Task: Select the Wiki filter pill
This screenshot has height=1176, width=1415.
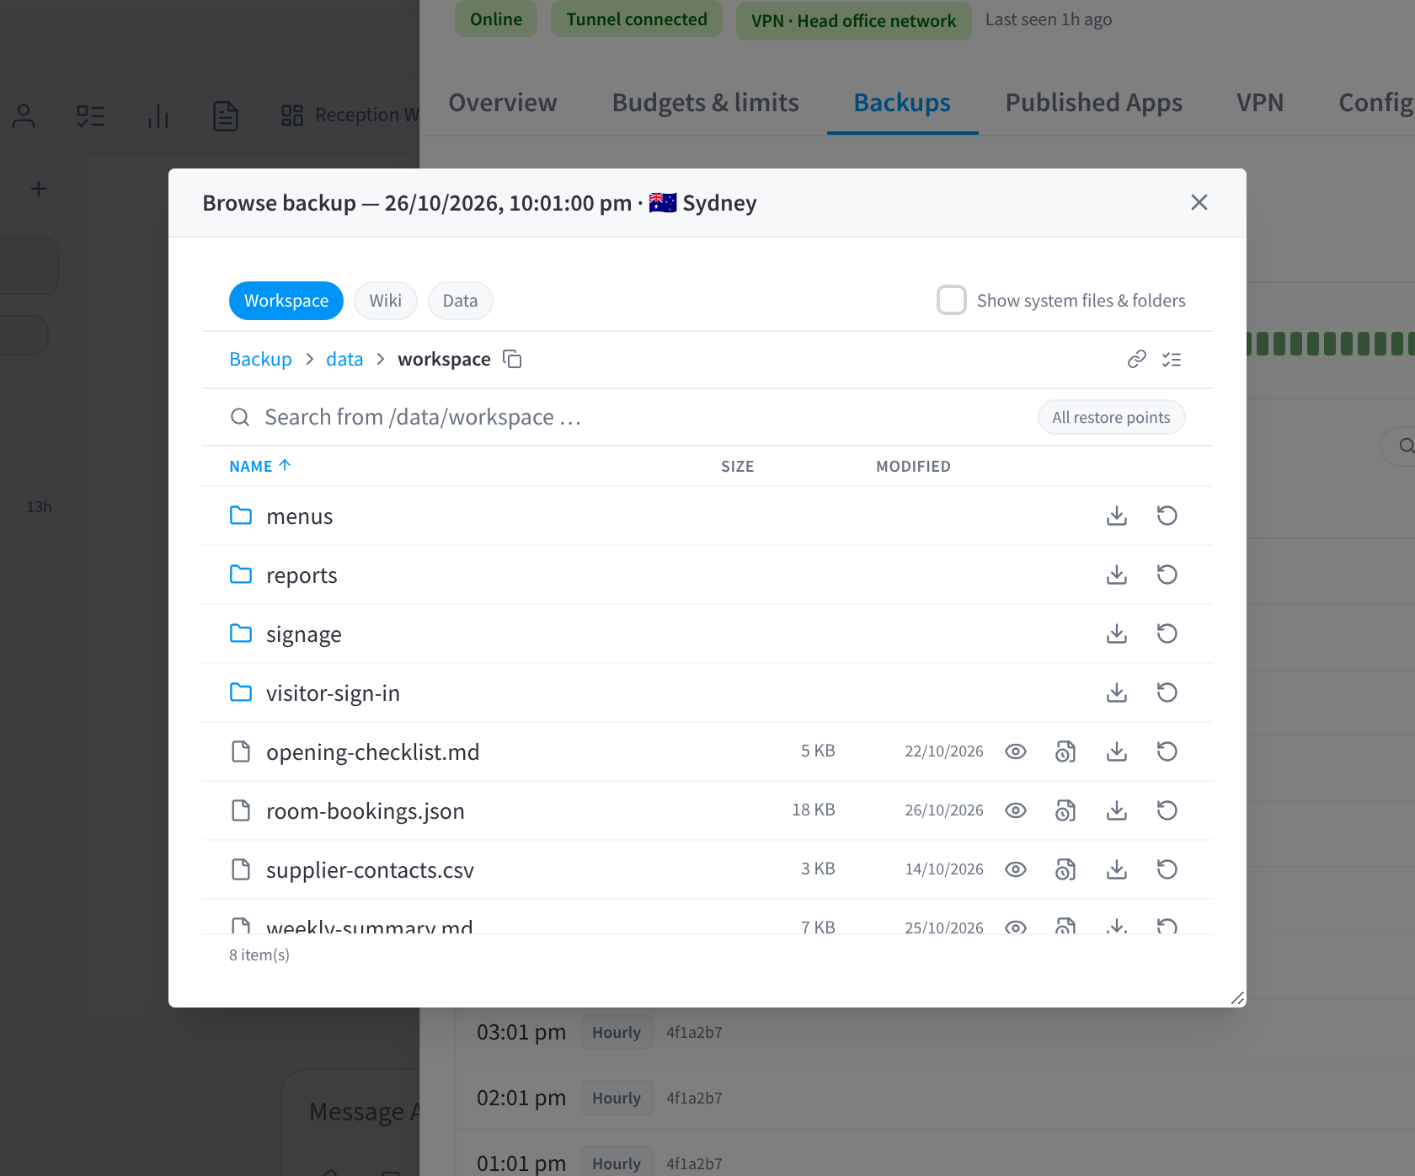Action: pyautogui.click(x=386, y=301)
